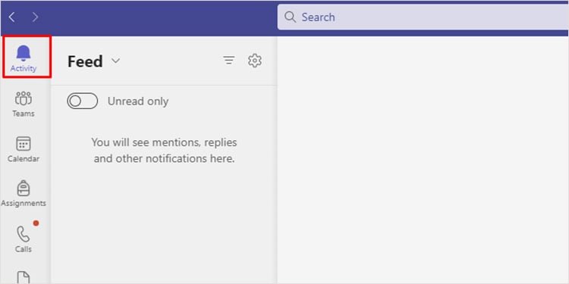Click the magnifier icon in Search
Viewport: 569px width, 284px height.
(x=291, y=17)
